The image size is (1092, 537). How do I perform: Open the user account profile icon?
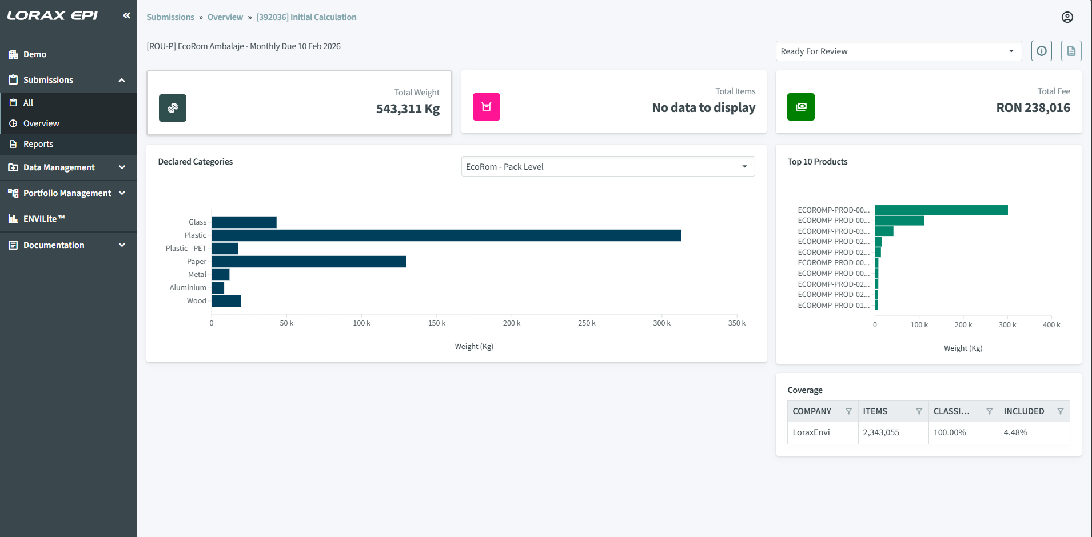click(1067, 17)
